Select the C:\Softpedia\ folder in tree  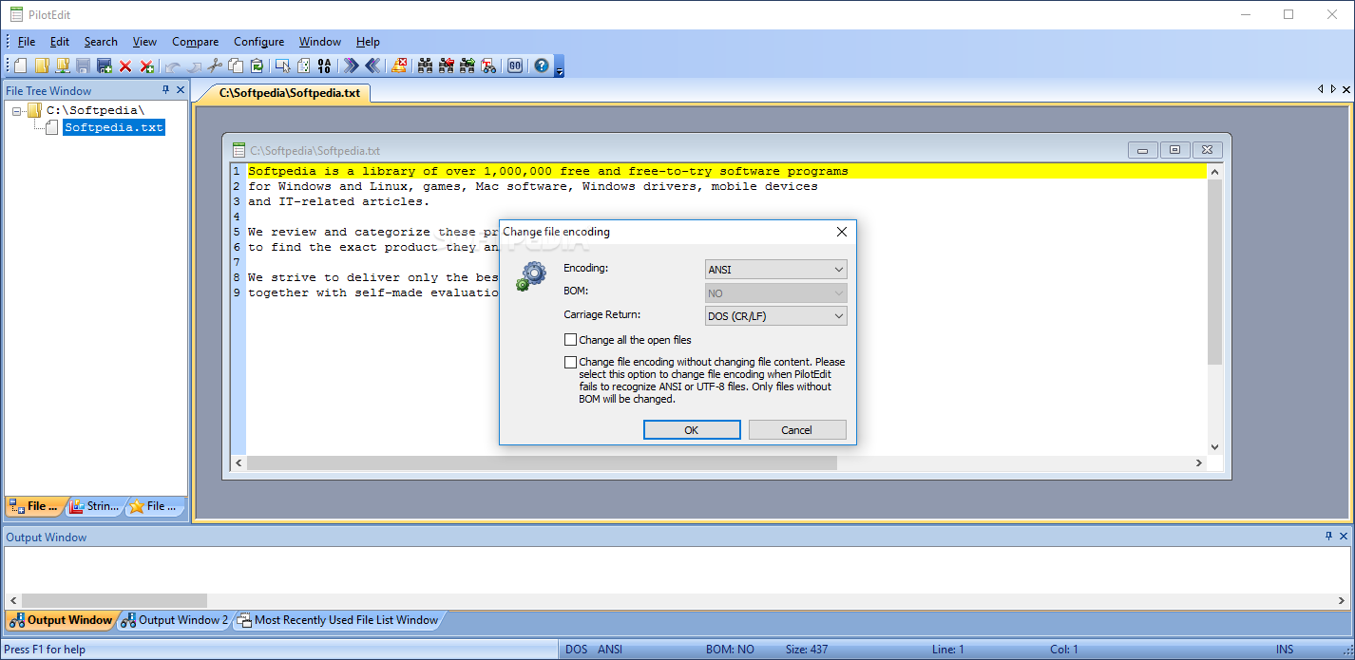[x=95, y=111]
